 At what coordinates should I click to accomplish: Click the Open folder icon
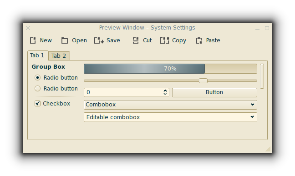pyautogui.click(x=65, y=40)
